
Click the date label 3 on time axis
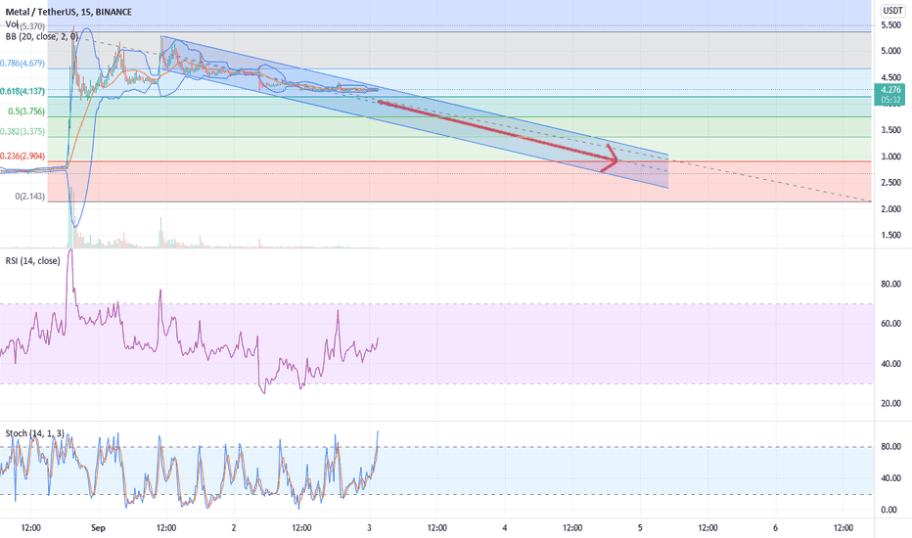369,528
